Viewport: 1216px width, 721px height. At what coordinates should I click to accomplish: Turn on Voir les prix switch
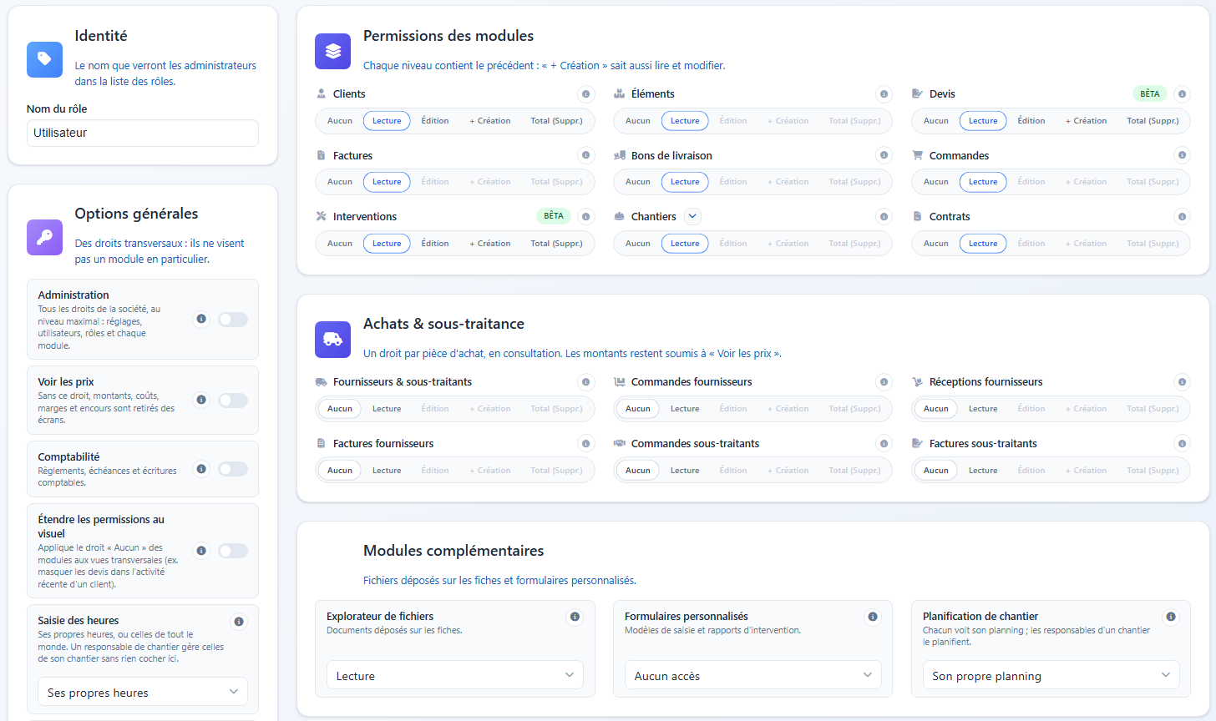(x=233, y=401)
